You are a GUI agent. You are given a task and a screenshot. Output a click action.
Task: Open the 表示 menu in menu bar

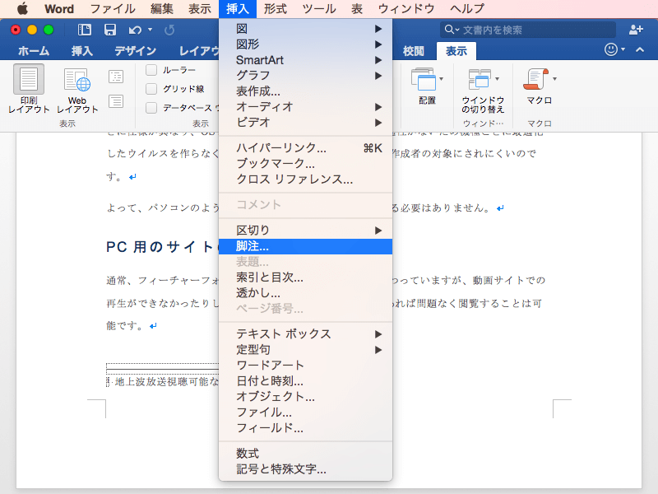tap(200, 8)
